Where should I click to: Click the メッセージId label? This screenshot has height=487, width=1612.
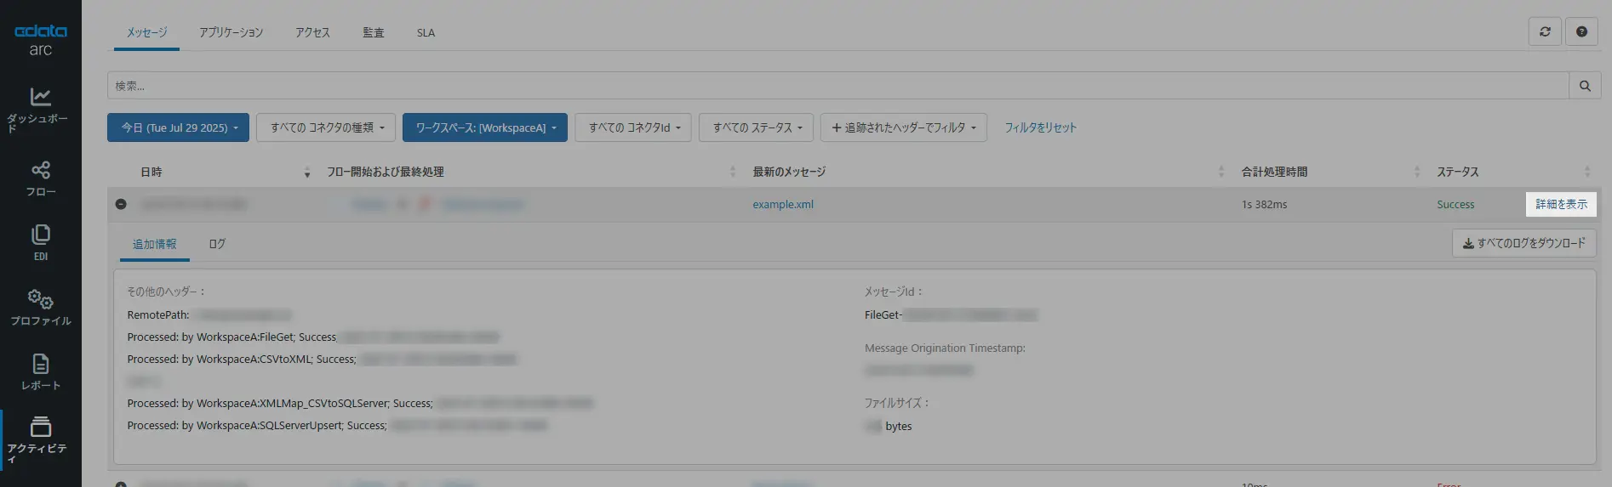coord(894,292)
